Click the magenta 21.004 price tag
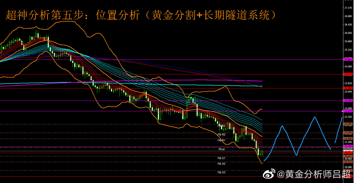 [348, 146]
